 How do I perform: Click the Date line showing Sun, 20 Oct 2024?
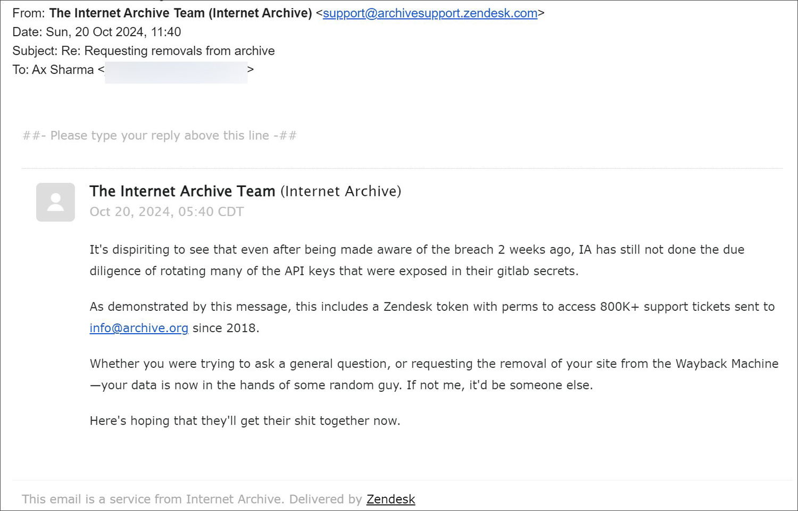[97, 32]
